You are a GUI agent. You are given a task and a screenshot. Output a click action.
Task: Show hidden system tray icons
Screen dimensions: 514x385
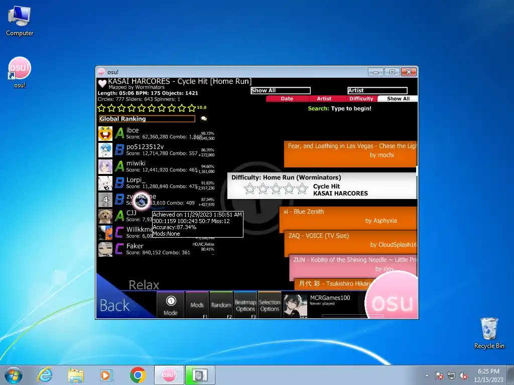point(427,375)
